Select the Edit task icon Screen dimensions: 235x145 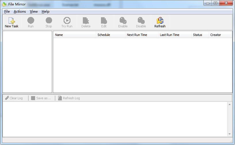104,22
